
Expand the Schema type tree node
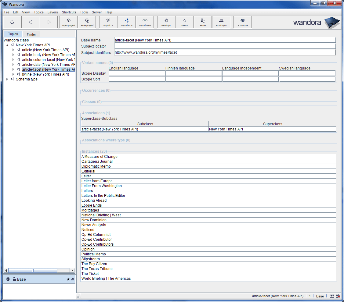[7, 79]
